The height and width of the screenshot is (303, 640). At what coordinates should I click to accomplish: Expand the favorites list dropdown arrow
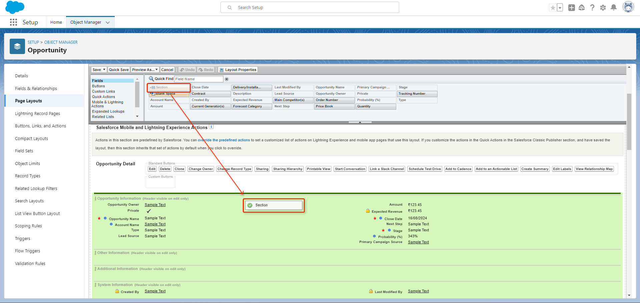click(560, 8)
